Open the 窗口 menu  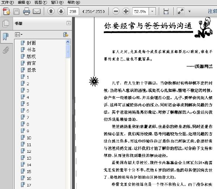(57, 3)
